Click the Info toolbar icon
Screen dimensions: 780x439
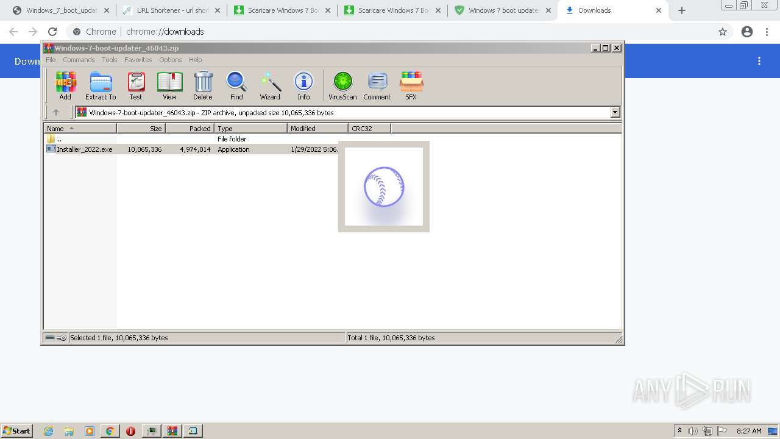click(303, 85)
